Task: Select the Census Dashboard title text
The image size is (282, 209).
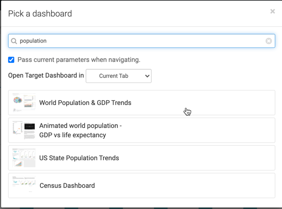Action: point(67,186)
